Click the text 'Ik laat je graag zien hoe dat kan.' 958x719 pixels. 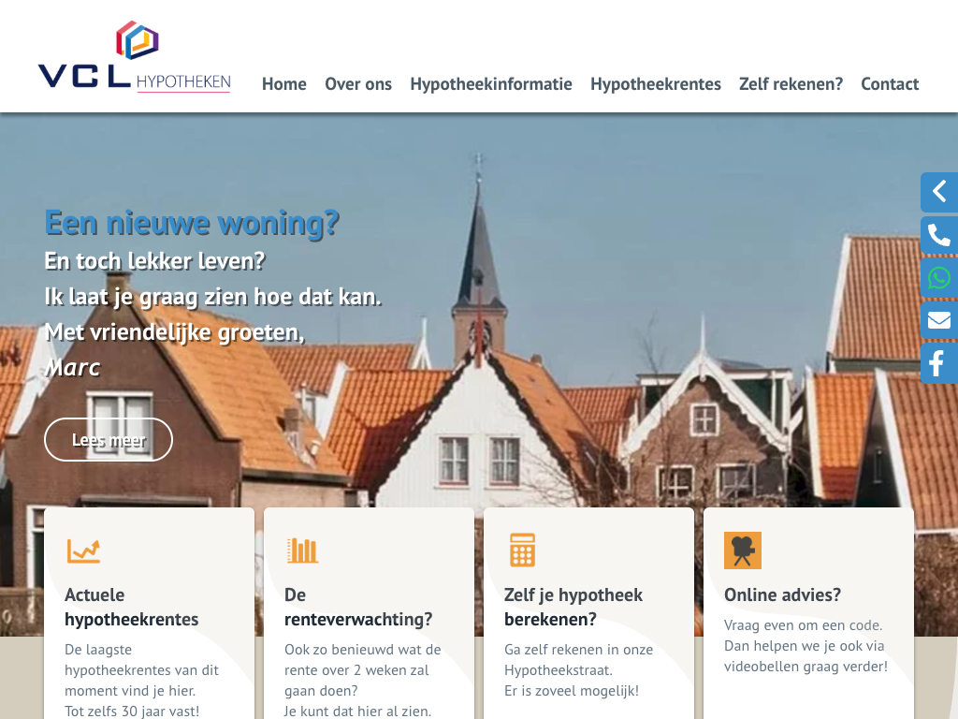tap(212, 297)
